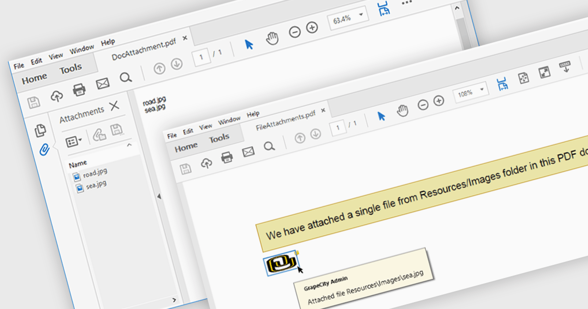
Task: Zoom out in FileAttachments window
Action: tap(423, 104)
